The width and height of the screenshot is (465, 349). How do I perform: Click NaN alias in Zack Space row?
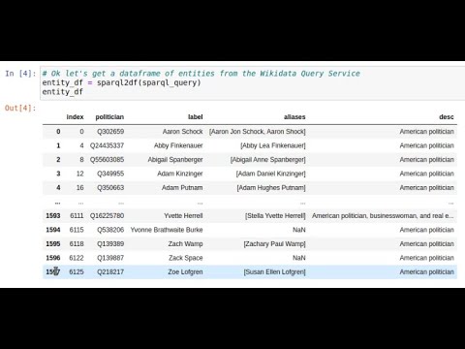click(298, 258)
